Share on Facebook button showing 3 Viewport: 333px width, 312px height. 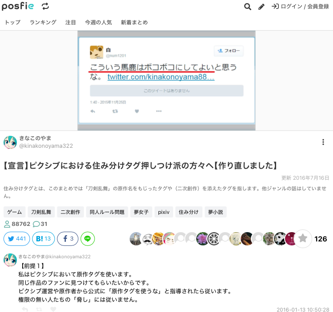(x=68, y=239)
